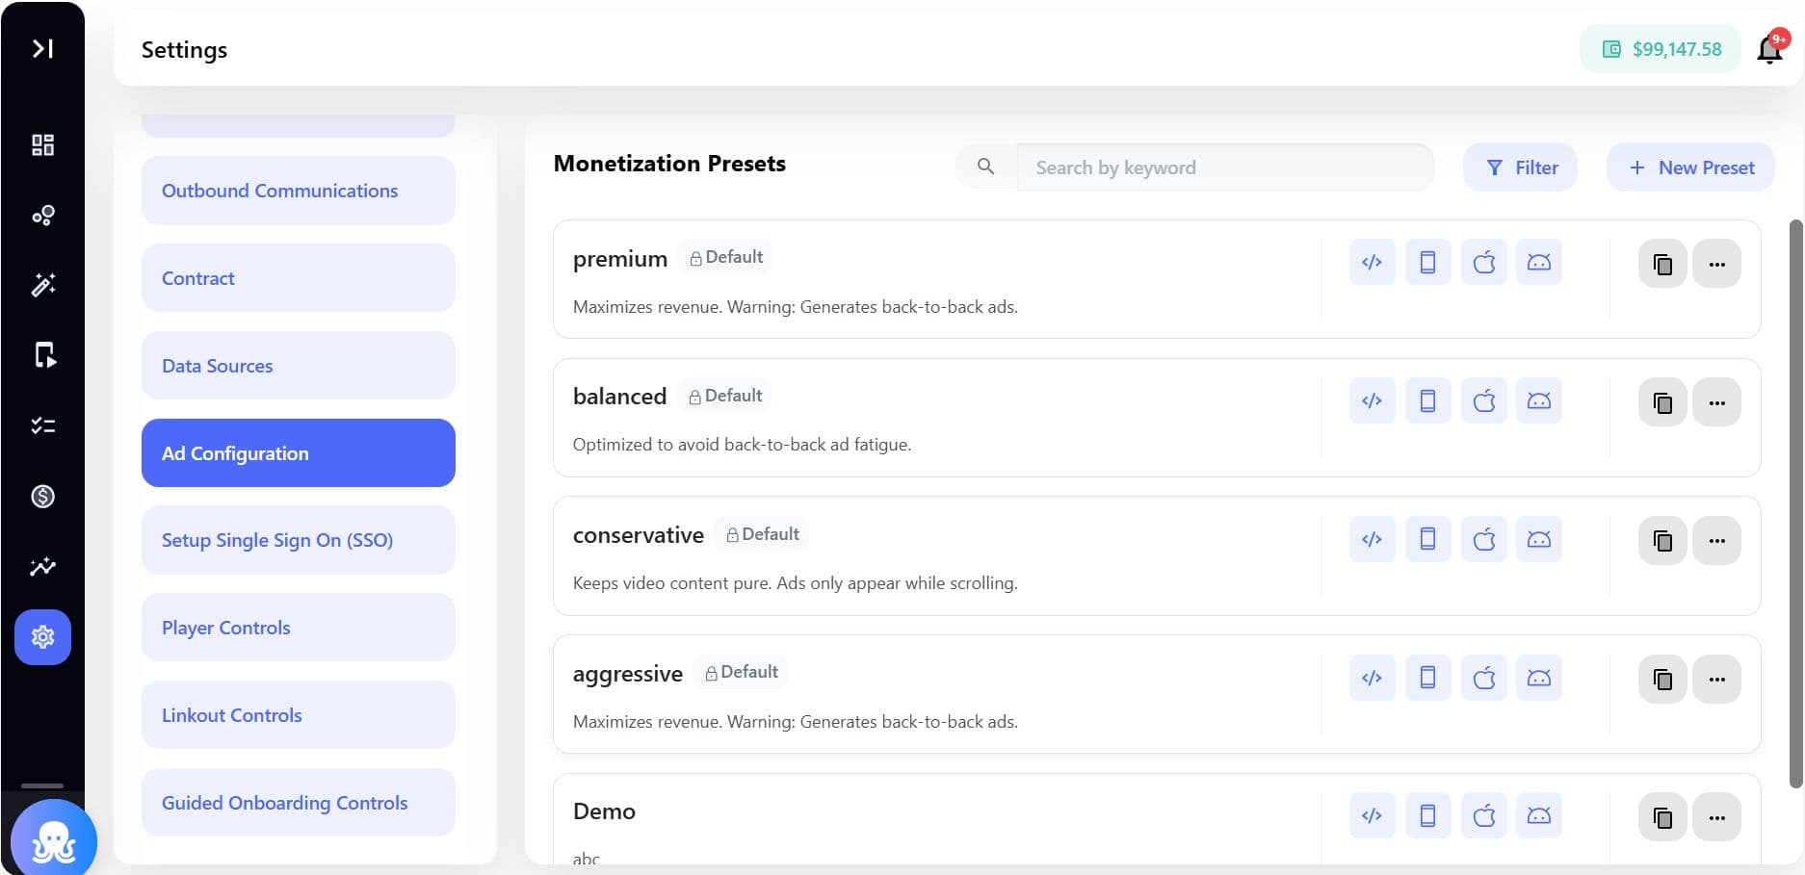
Task: Click the settings gear sidebar icon
Action: coord(42,637)
